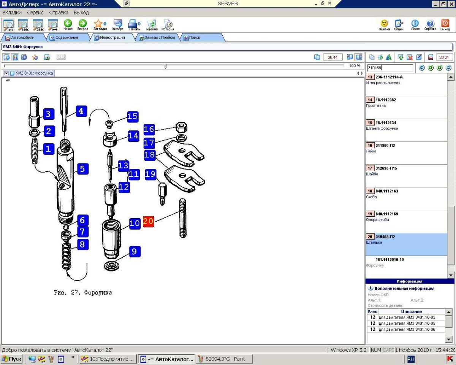Screen dimensions: 456x365
Task: Switch to the Автомобили tab
Action: (x=23, y=38)
